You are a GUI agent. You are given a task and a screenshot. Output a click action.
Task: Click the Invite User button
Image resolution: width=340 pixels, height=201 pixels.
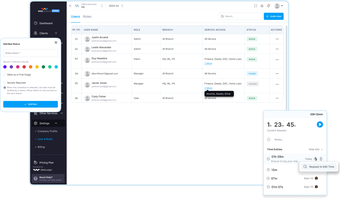coord(273,16)
